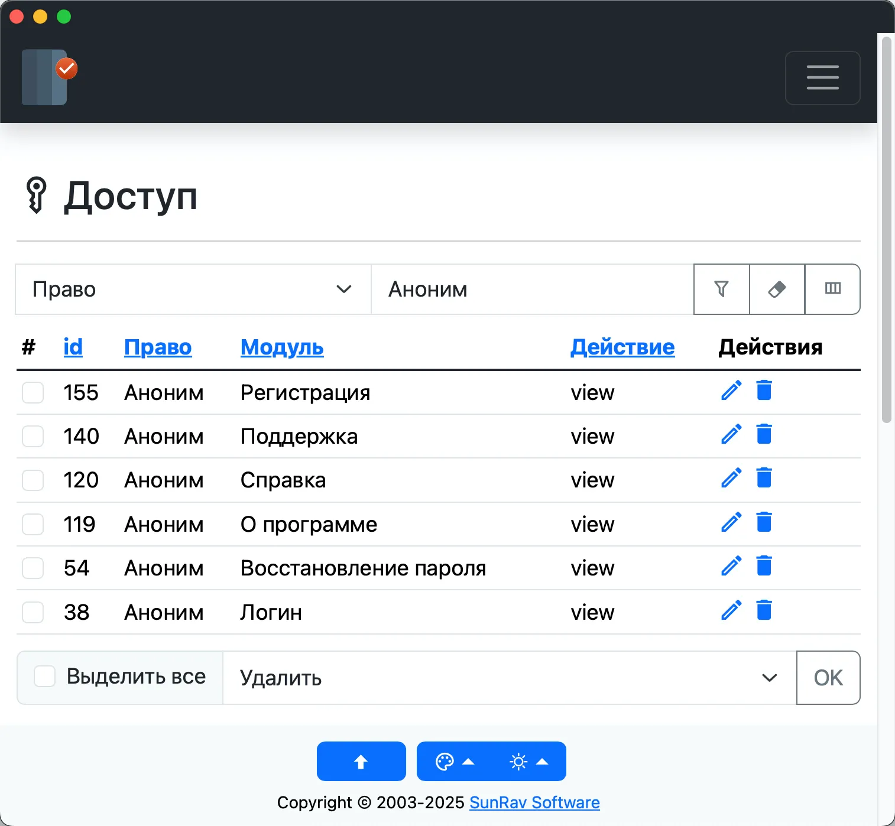Open the Удалить bulk action dropdown
895x826 pixels.
coord(510,678)
